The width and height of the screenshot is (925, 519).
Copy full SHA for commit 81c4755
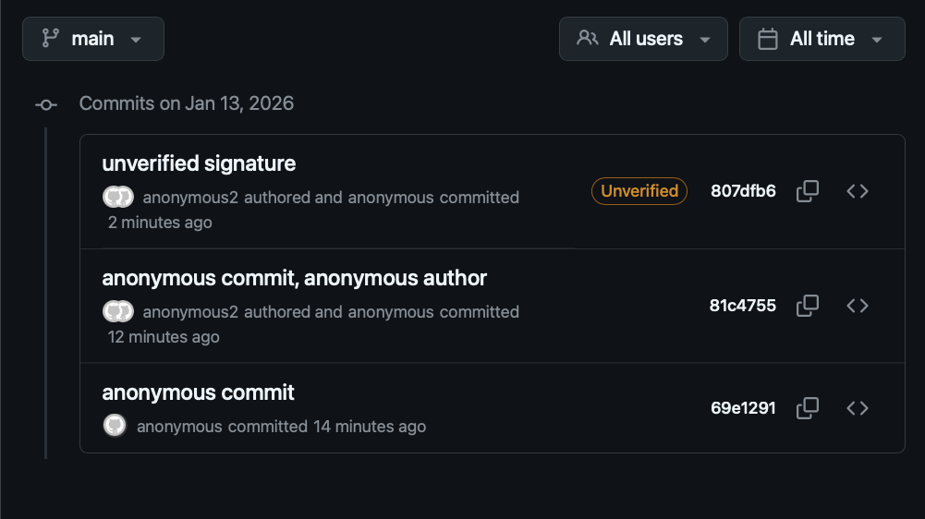(x=808, y=306)
